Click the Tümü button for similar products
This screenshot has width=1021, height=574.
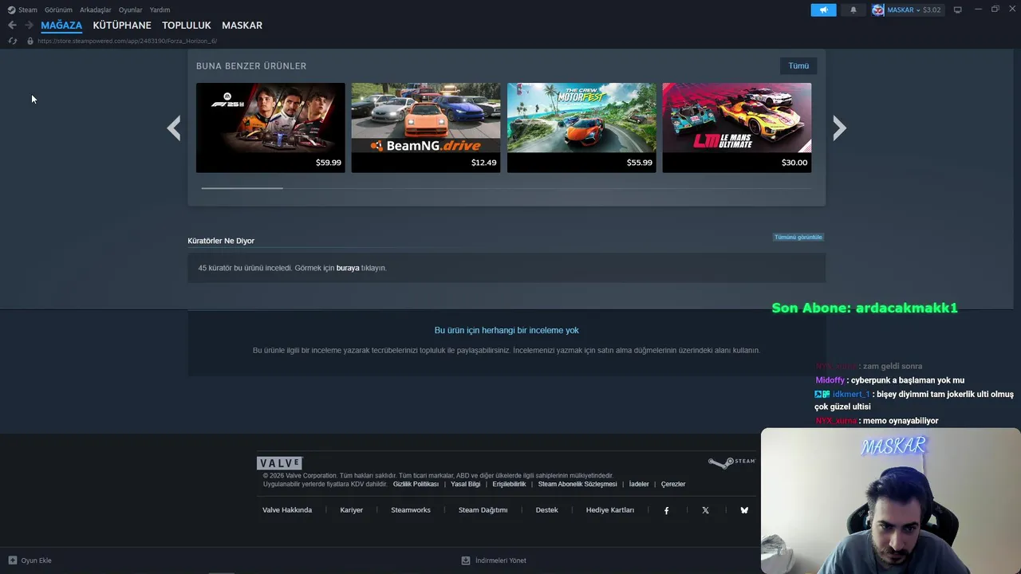[798, 66]
